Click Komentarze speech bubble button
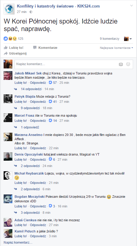The height and width of the screenshot is (246, 137). [45, 48]
